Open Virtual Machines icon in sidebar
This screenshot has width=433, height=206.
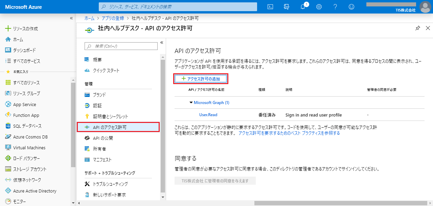click(x=8, y=148)
